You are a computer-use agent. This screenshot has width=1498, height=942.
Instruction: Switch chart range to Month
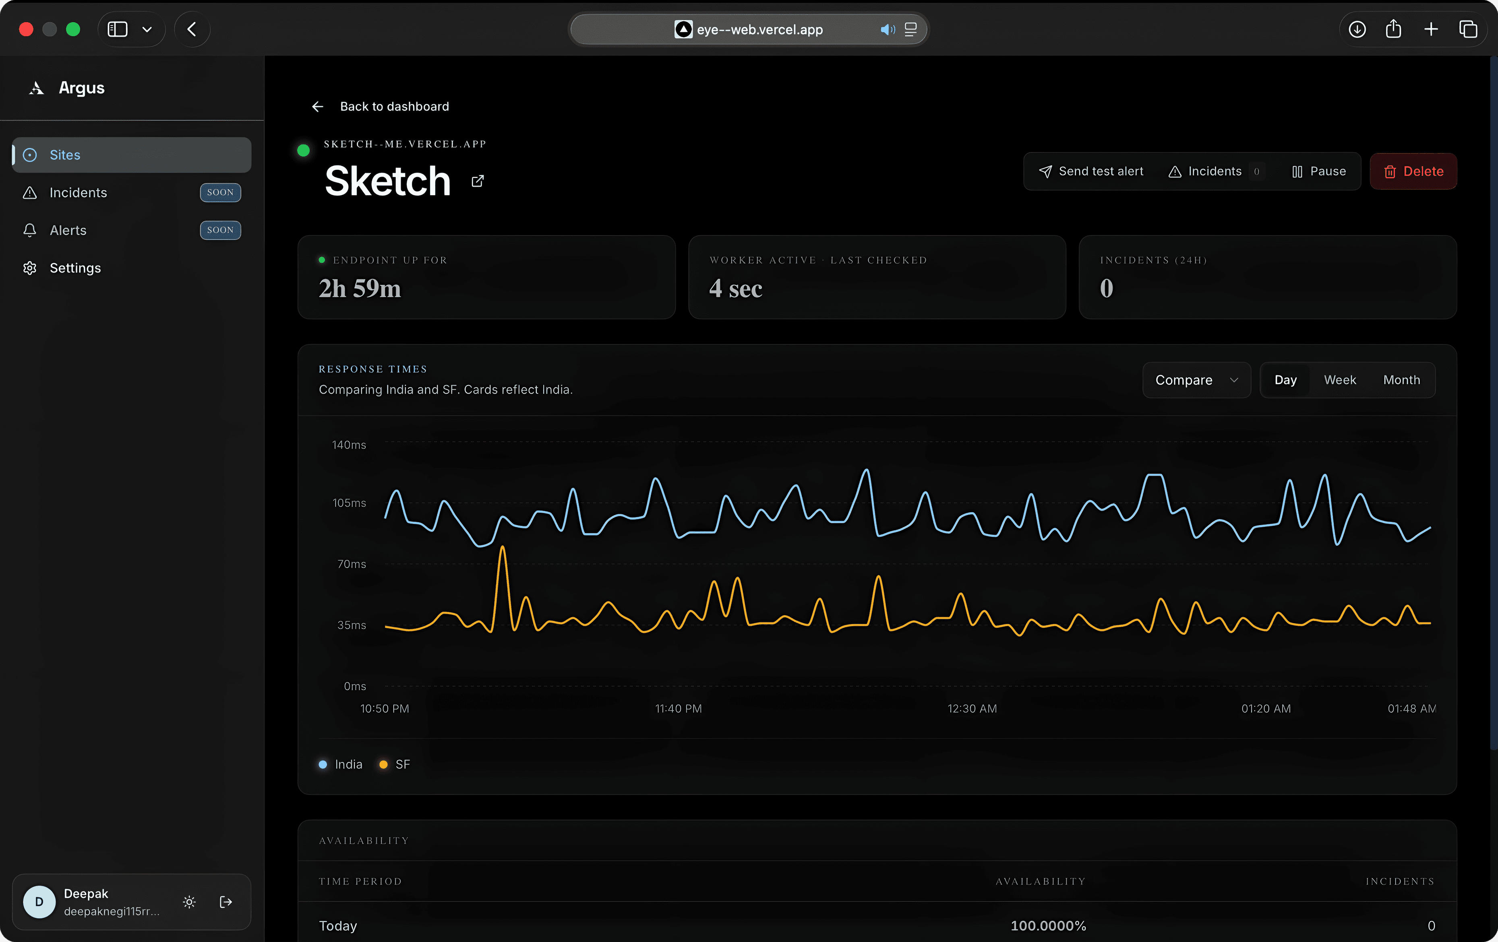pyautogui.click(x=1401, y=380)
